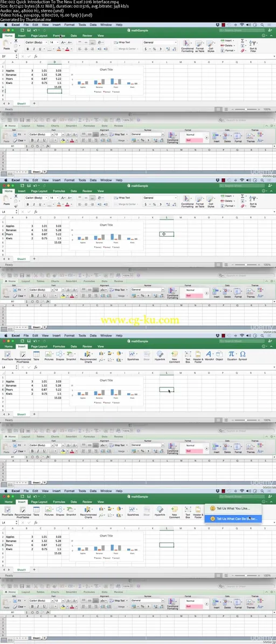
Task: Click Themes in Excel 2011 window below D7 frame
Action: coord(250,137)
